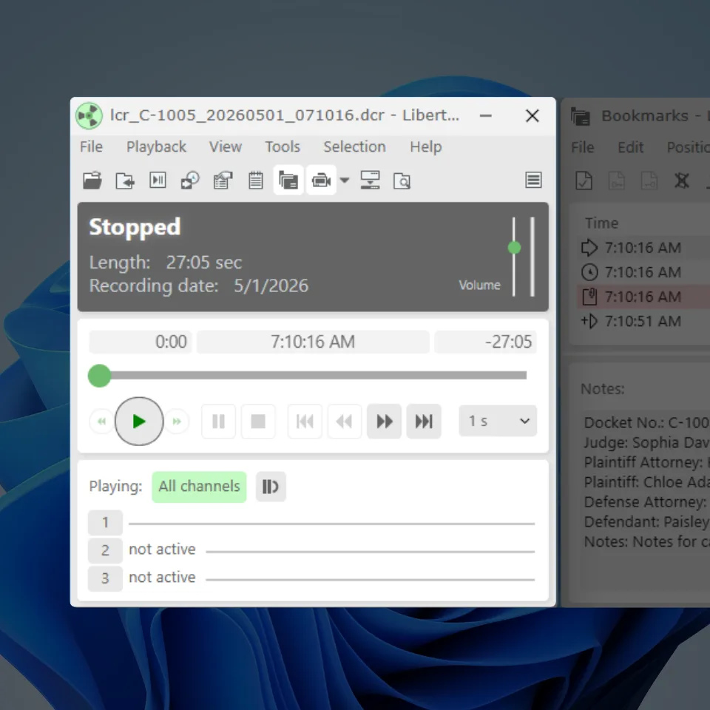Select the clock-icon 7:10:16 AM bookmark
Viewport: 710px width, 710px height.
tap(643, 273)
